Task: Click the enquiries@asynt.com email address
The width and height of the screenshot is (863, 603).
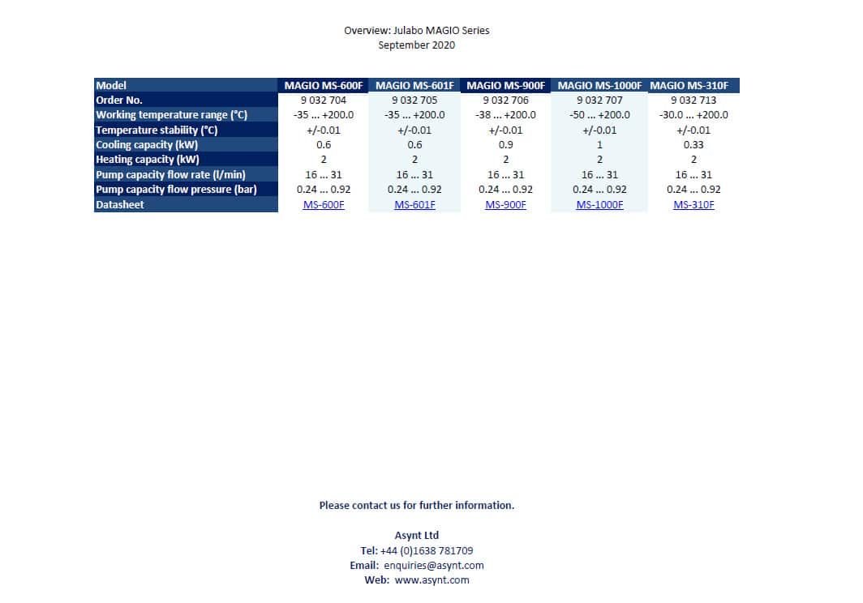Action: 434,565
